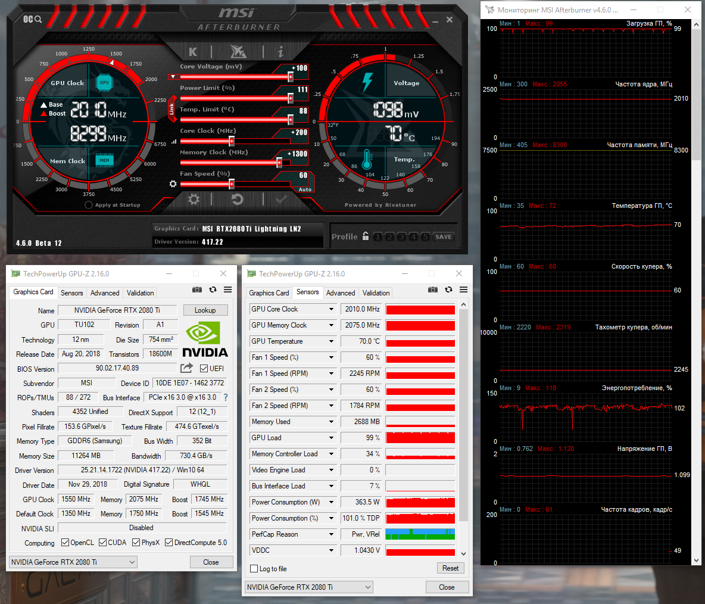Click the Lookup button
The width and height of the screenshot is (705, 604).
coord(205,310)
